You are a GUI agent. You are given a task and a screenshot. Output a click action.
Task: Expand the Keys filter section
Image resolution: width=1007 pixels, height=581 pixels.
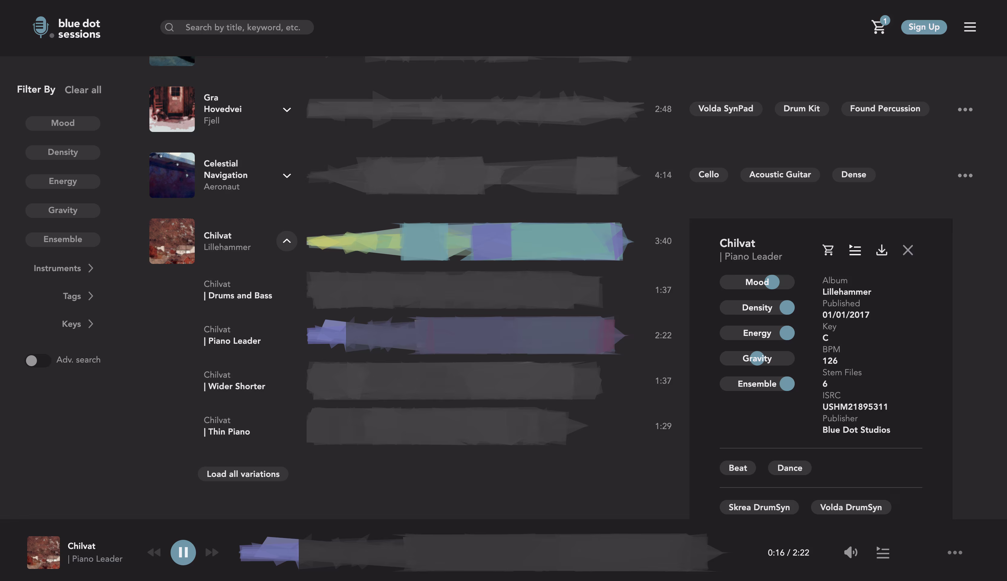coord(77,323)
